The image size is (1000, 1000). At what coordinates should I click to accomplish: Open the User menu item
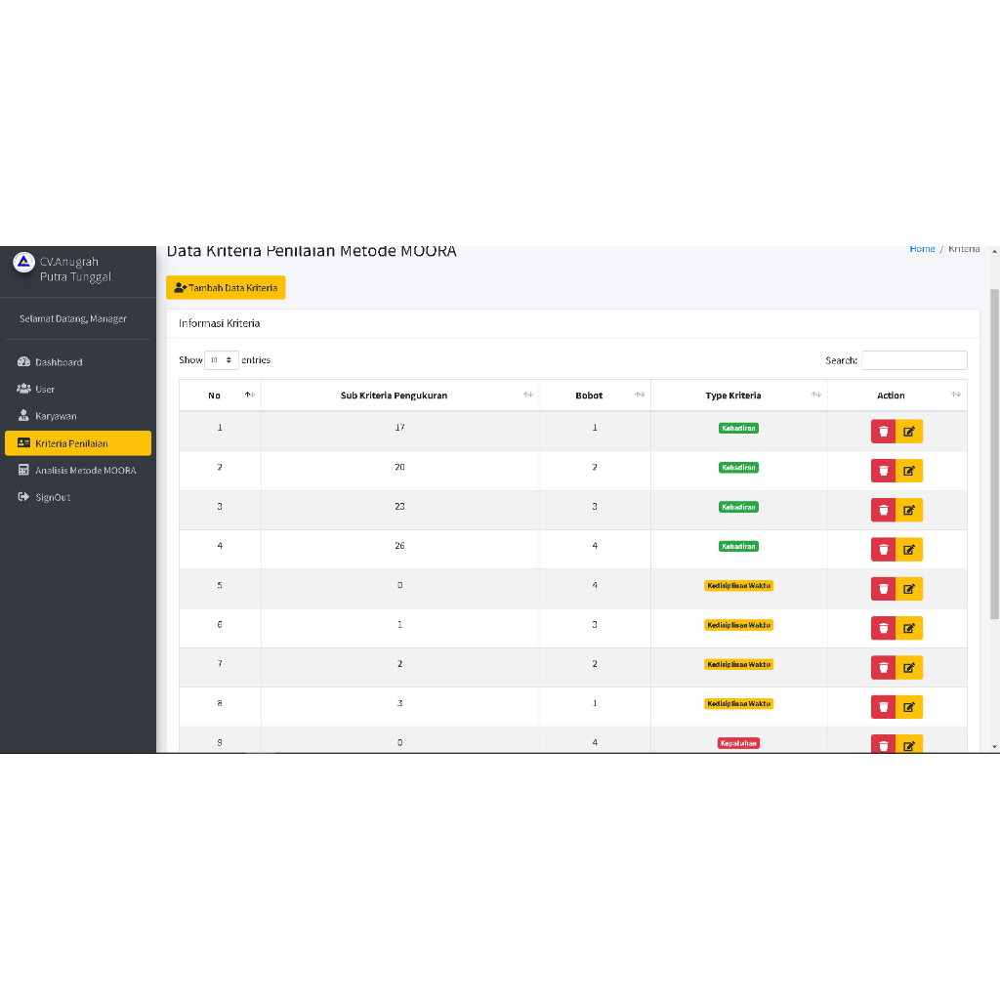pyautogui.click(x=45, y=390)
